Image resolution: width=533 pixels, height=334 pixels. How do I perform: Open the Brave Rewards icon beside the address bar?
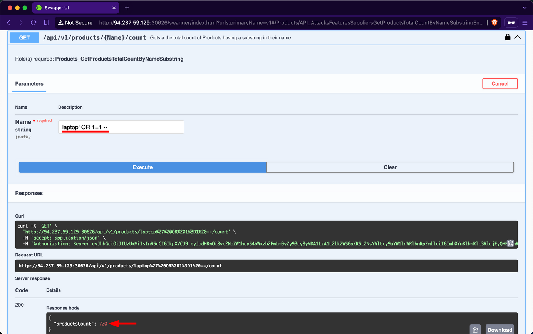(x=511, y=22)
